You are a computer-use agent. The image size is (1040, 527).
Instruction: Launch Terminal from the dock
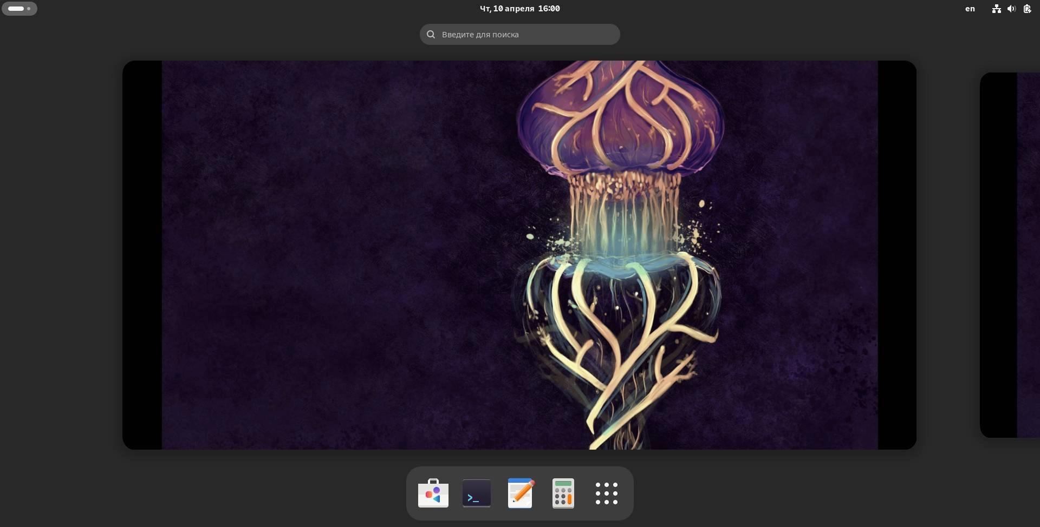click(477, 493)
